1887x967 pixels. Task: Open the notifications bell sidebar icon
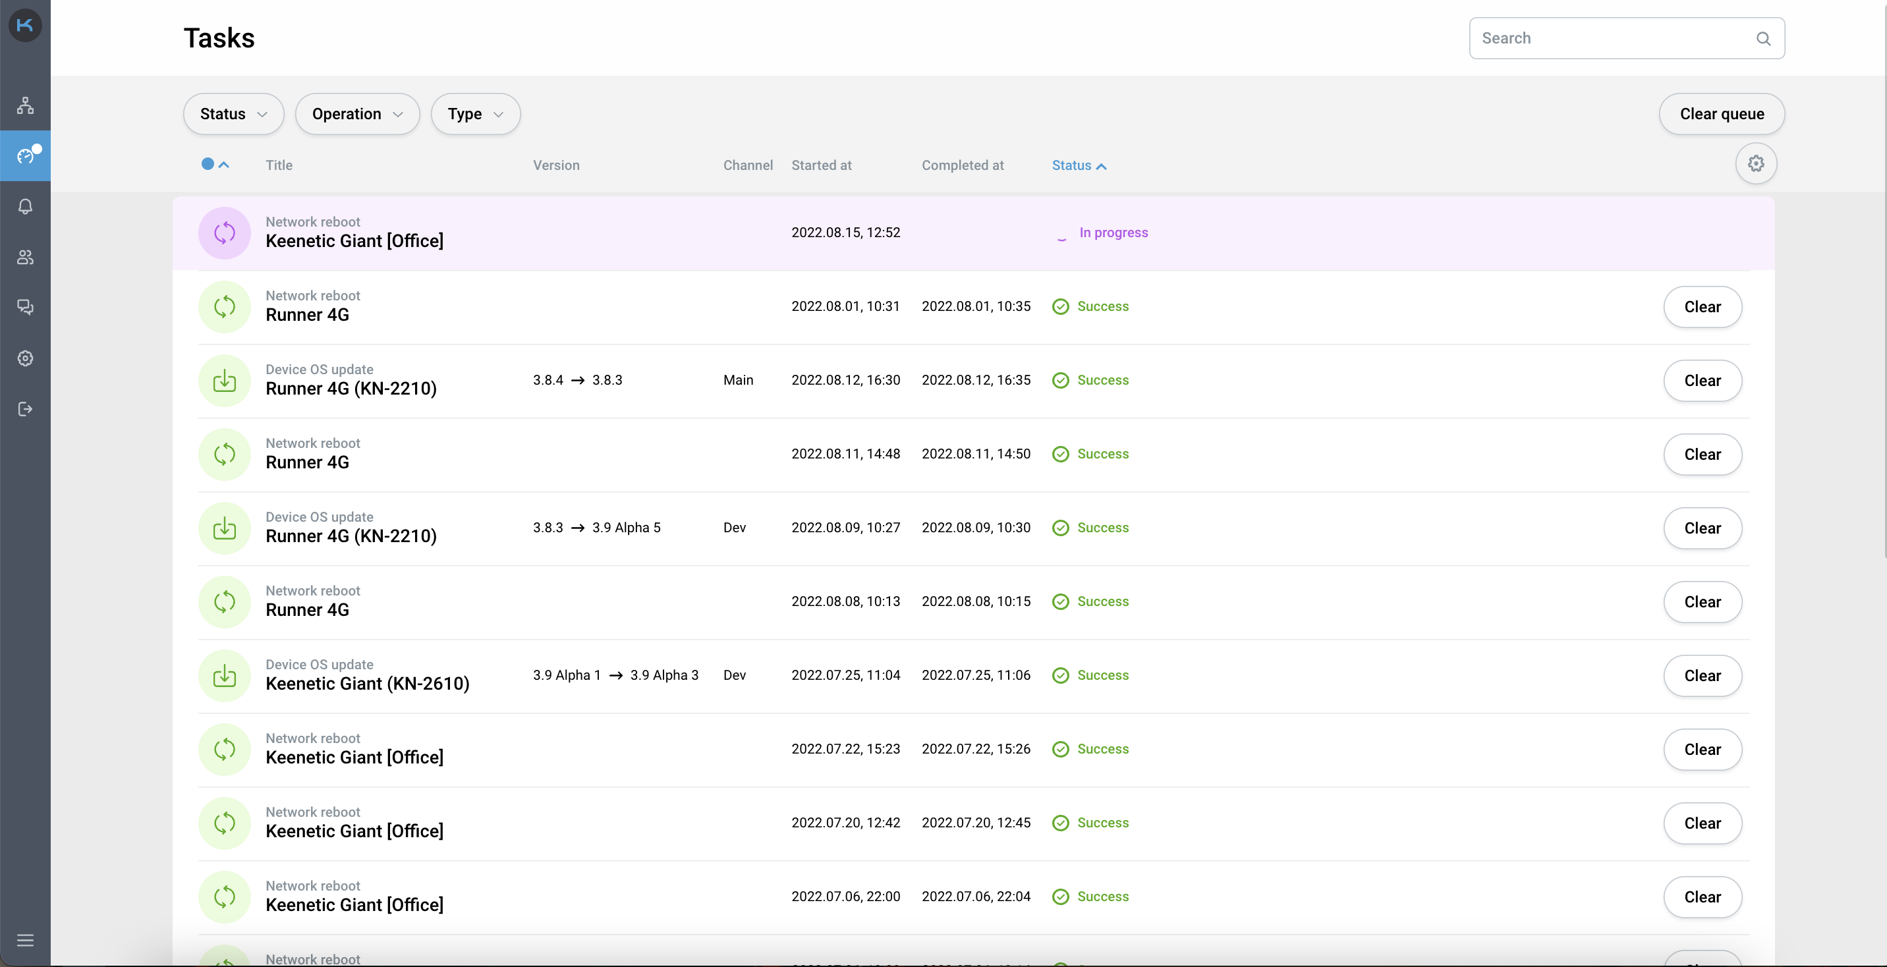coord(25,207)
